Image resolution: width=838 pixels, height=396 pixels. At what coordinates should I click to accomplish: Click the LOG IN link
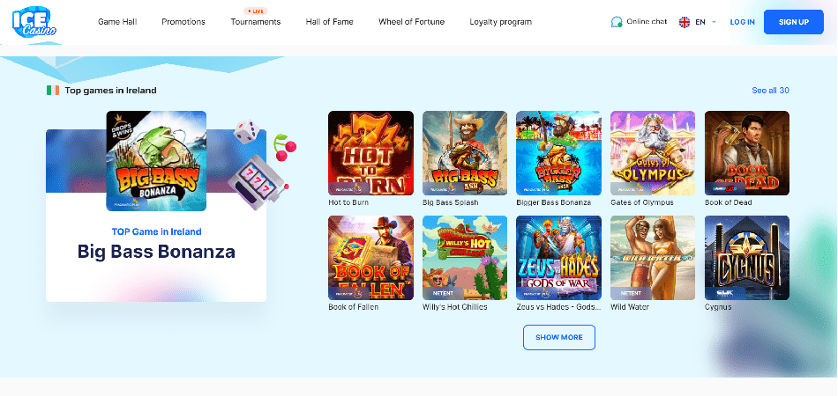coord(743,22)
